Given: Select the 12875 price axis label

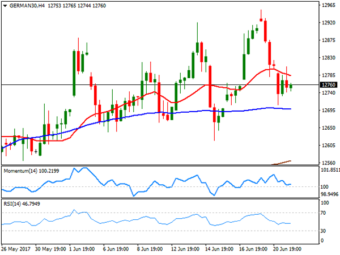Looking at the screenshot, I should pos(329,40).
